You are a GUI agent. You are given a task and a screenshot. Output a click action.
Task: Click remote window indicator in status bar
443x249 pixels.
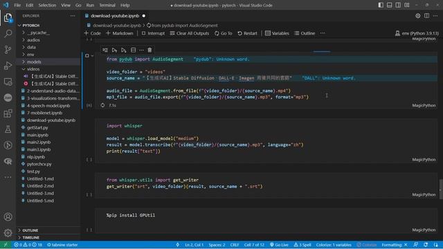[6, 245]
